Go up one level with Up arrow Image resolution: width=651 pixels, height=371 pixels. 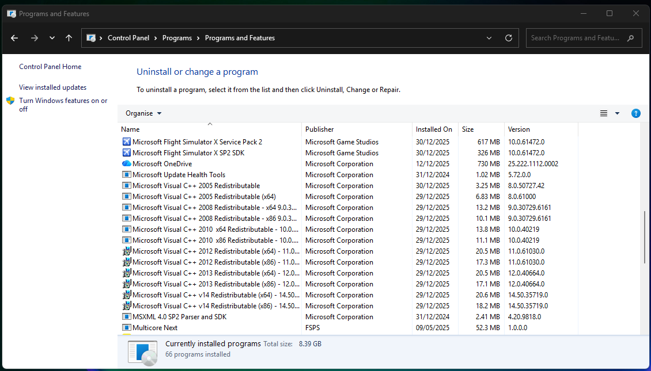pos(69,38)
